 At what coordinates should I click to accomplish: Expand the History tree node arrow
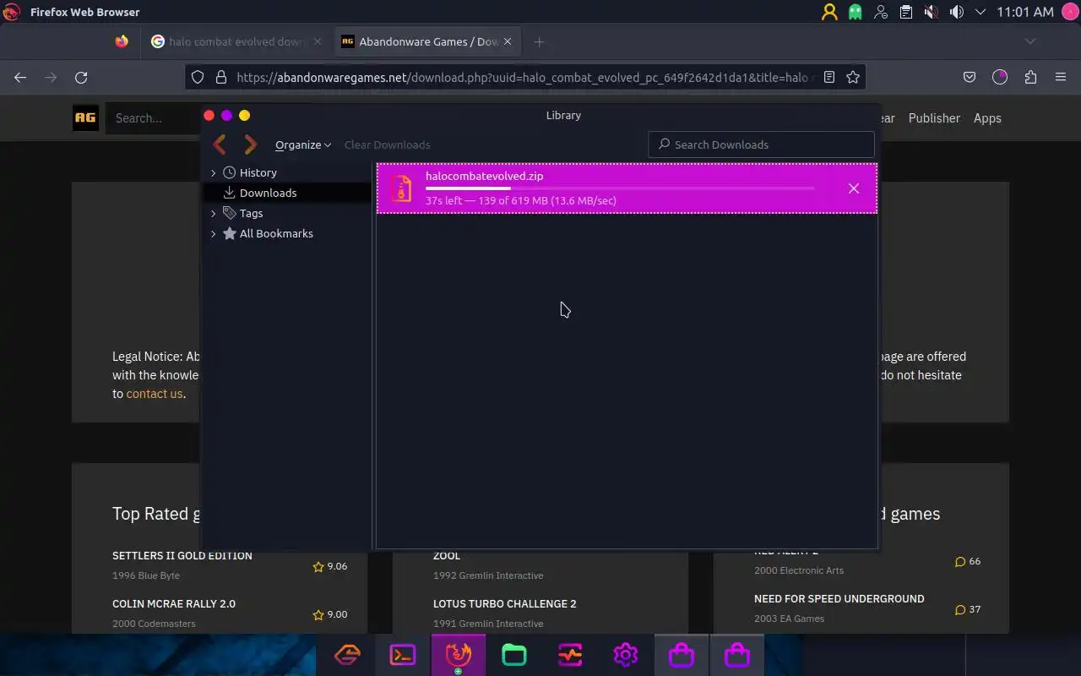tap(213, 172)
